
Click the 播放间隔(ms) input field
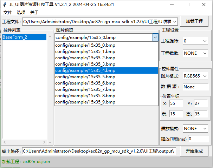click(x=198, y=139)
